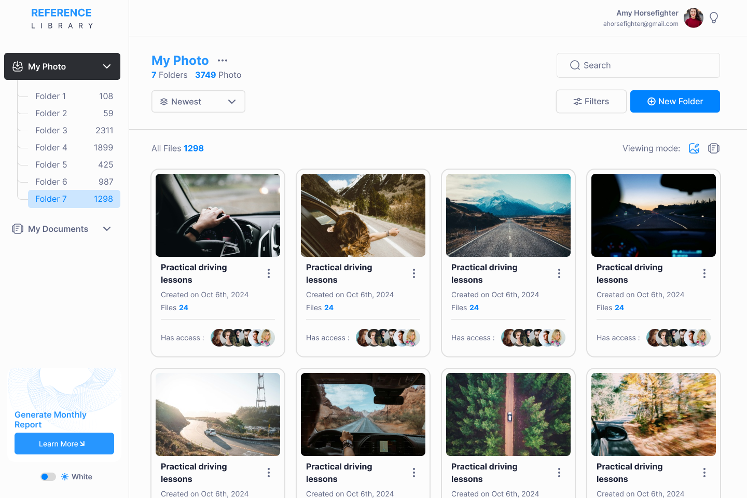Select Folder 5 in the sidebar
Viewport: 747px width, 498px height.
coord(74,164)
